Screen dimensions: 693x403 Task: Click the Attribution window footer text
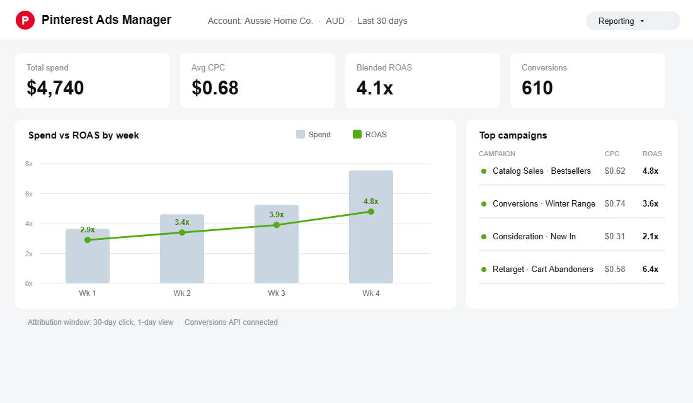click(x=100, y=322)
